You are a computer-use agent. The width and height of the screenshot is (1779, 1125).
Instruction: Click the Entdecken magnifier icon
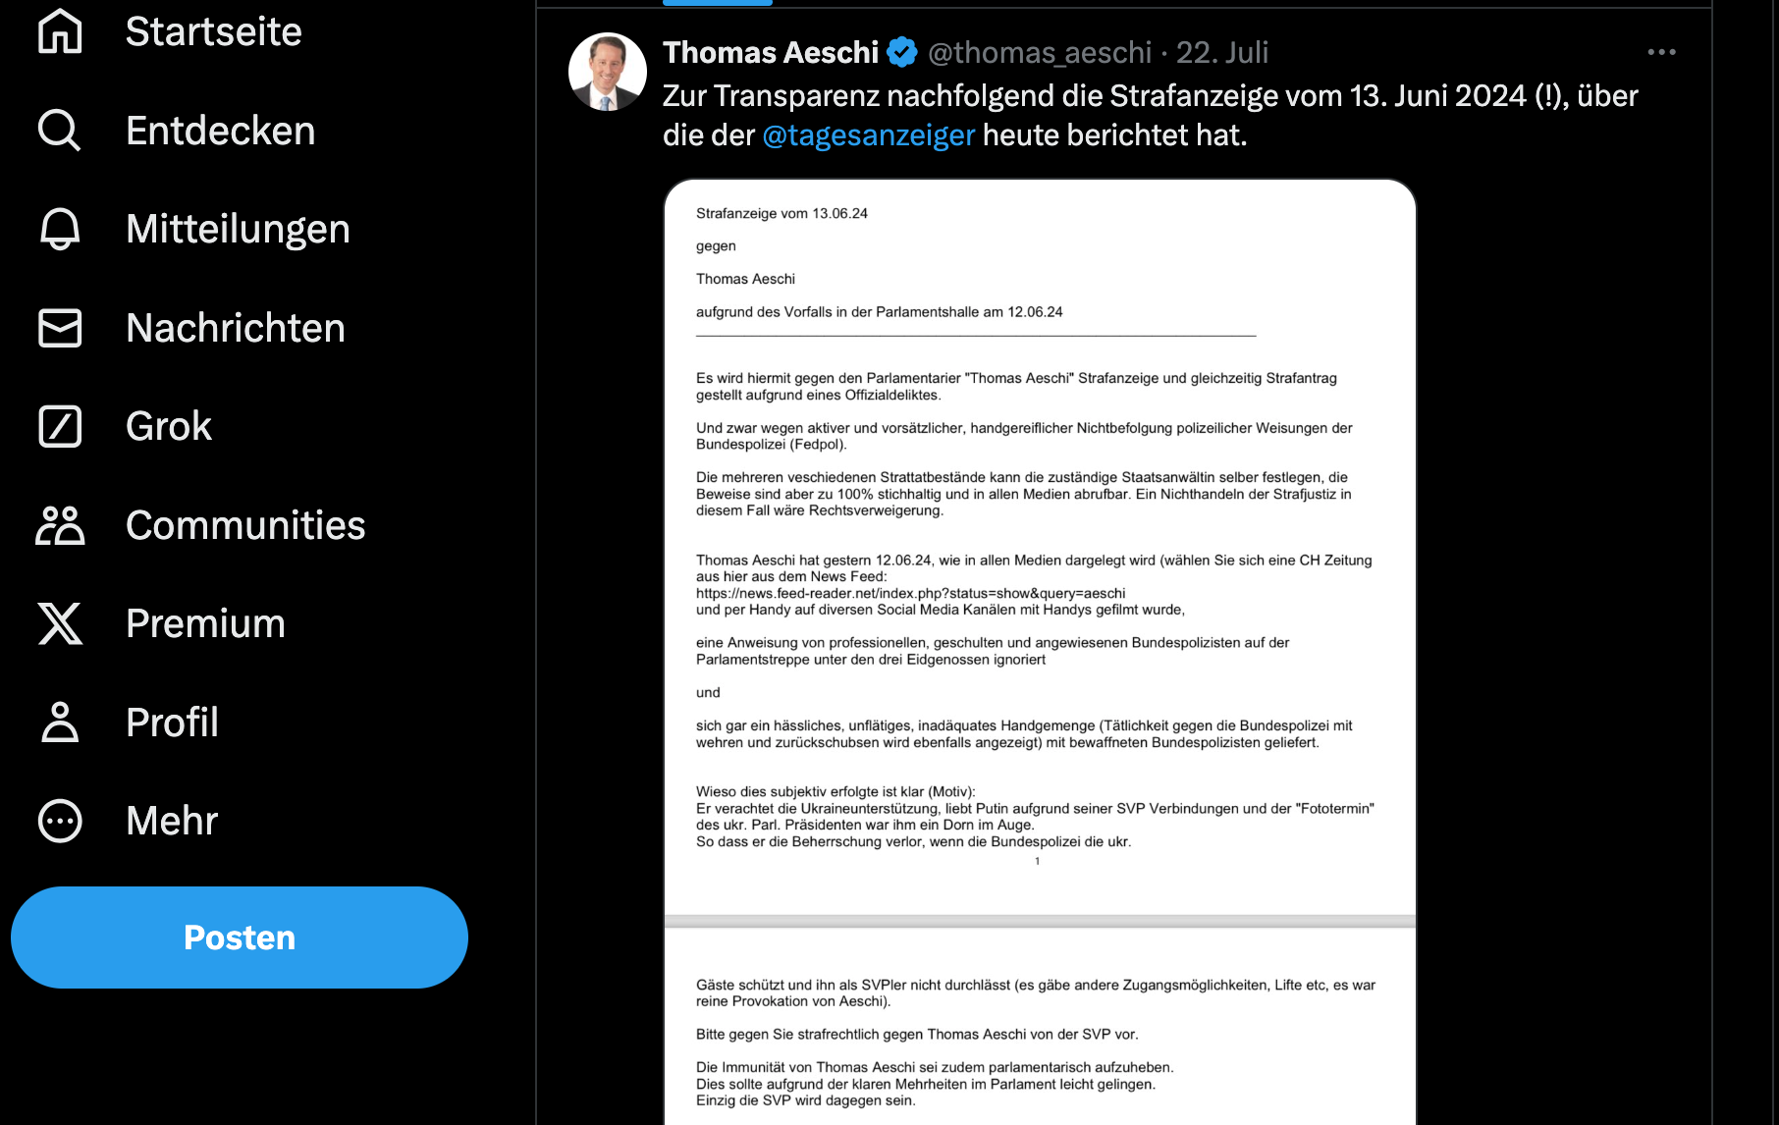coord(60,131)
